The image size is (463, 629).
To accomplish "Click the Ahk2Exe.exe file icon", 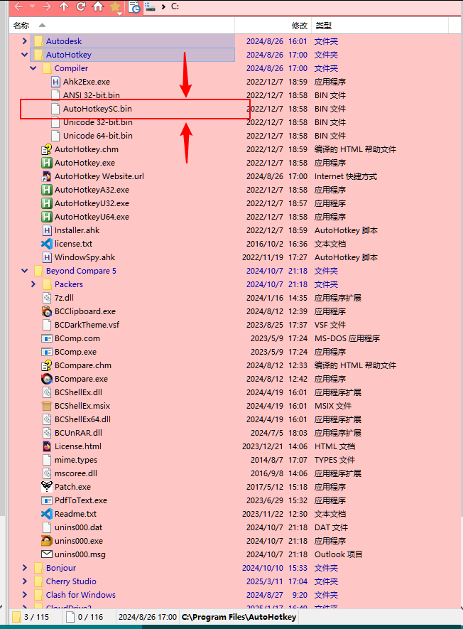I will [55, 82].
